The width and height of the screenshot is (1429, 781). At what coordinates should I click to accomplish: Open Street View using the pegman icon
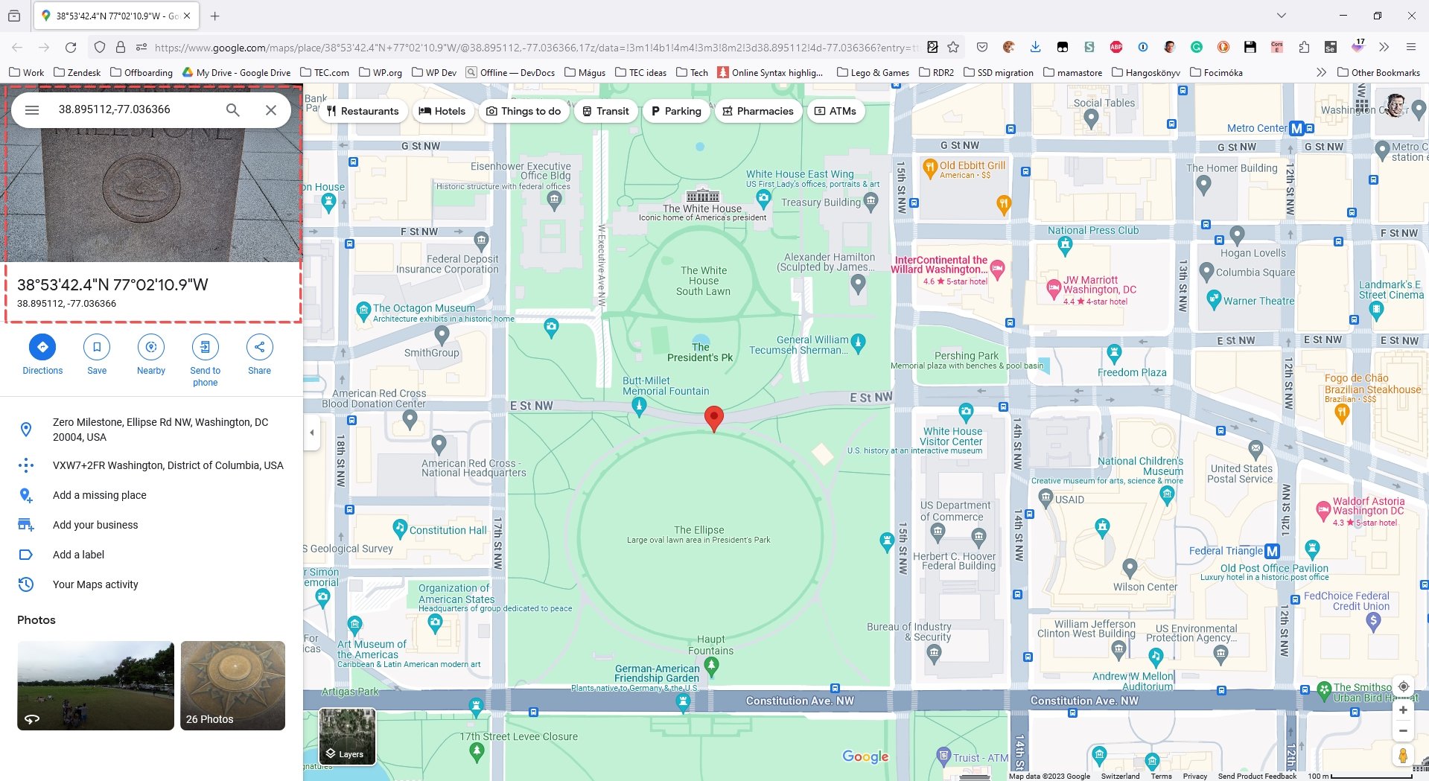(x=1403, y=756)
